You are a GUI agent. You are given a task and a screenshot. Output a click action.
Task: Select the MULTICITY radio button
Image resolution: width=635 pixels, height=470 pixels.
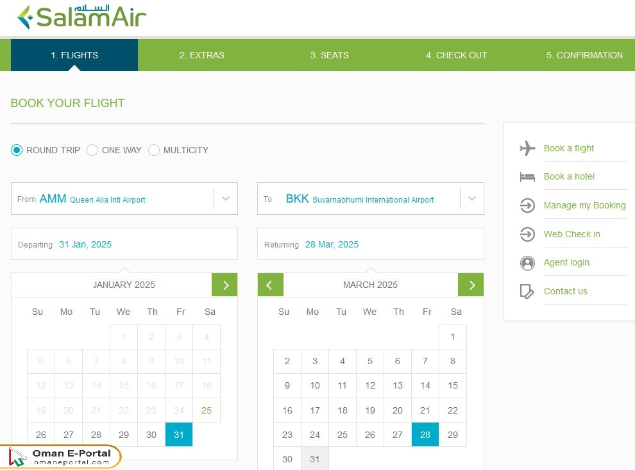point(154,149)
